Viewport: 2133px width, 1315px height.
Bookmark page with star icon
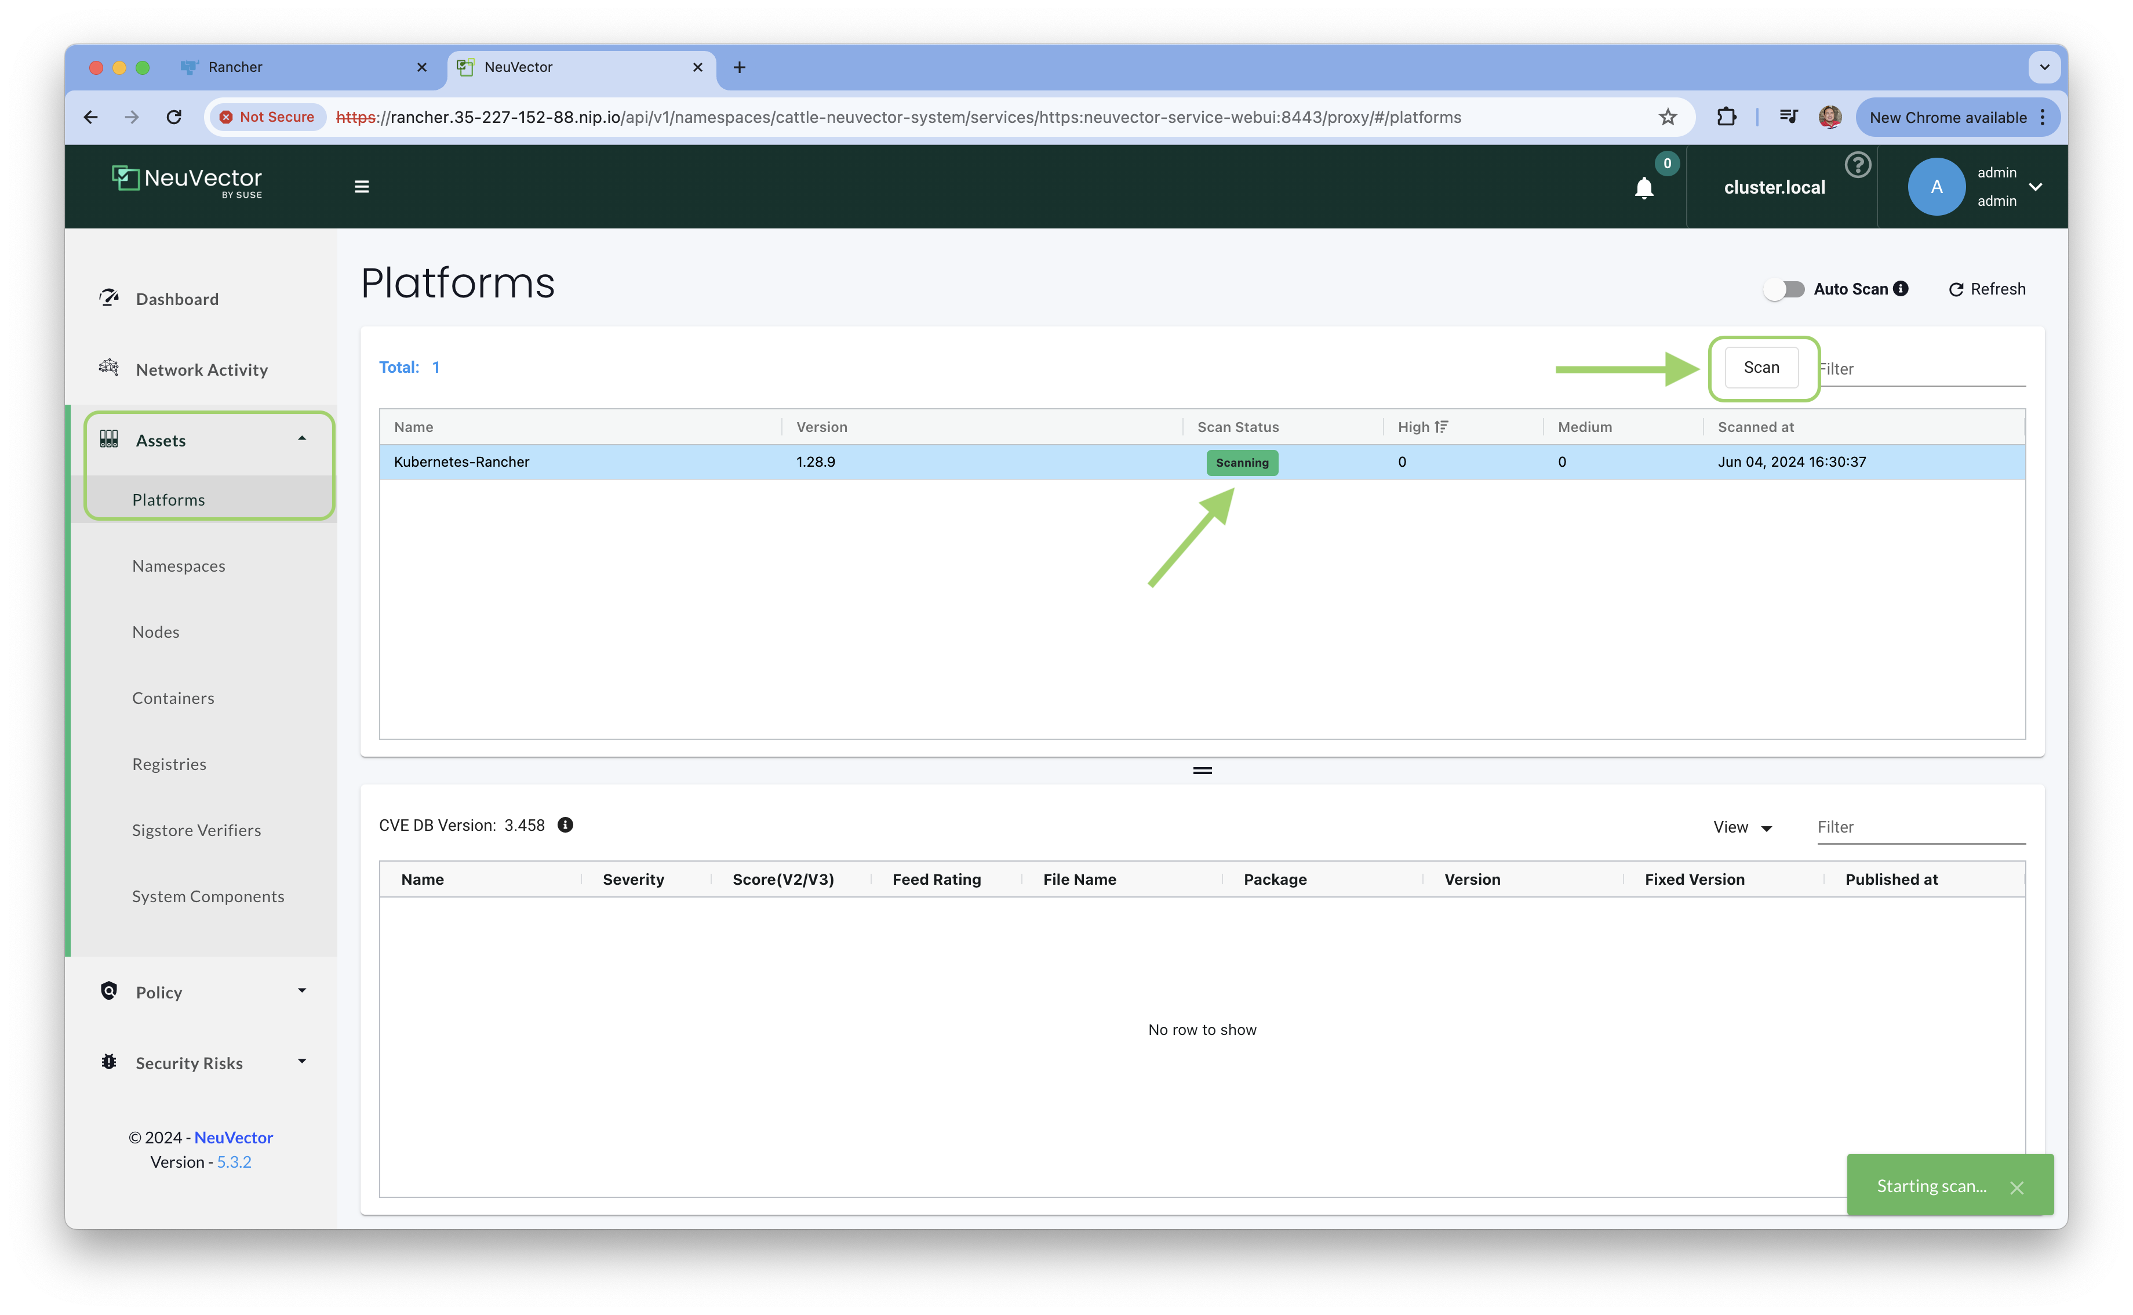pos(1667,117)
